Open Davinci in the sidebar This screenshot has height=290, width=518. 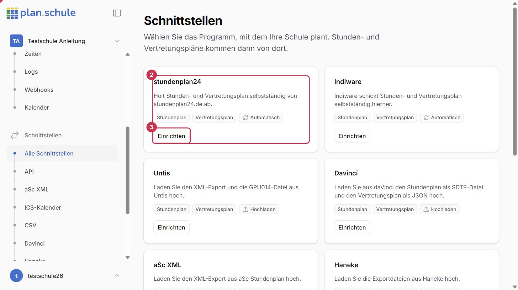pos(35,243)
